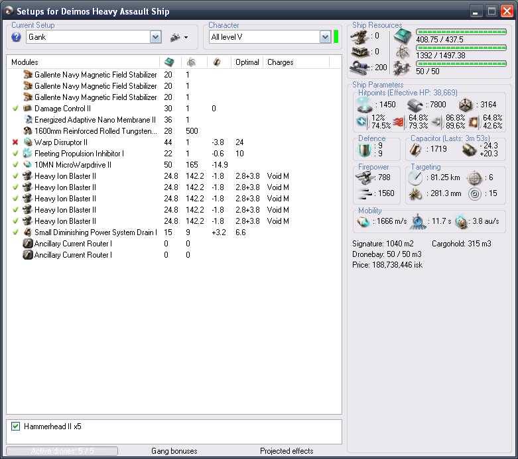
Task: Toggle the first Heavy Ion Blaster II checkmark
Action: tap(15, 176)
